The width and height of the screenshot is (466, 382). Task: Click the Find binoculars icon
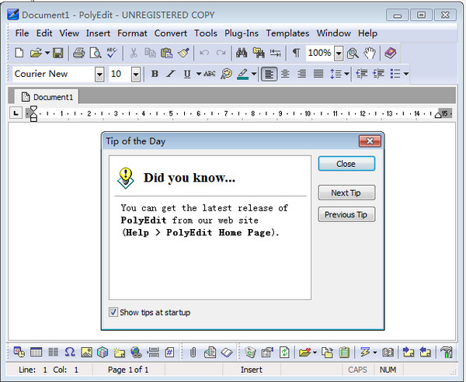pyautogui.click(x=241, y=53)
